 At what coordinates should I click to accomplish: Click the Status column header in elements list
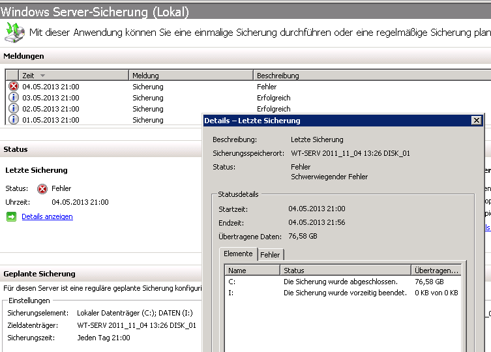pos(346,271)
